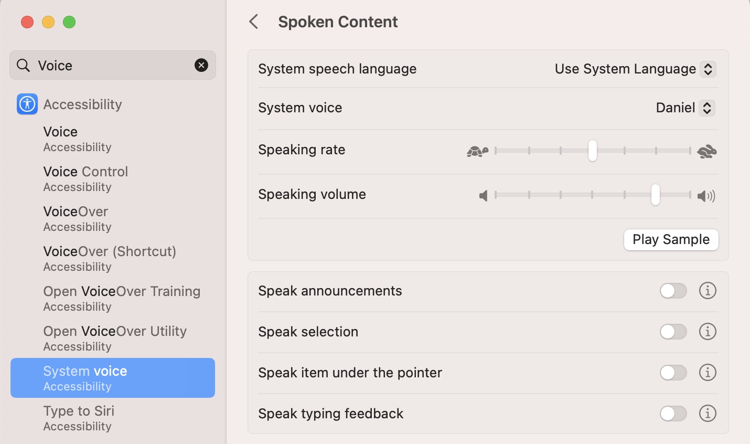Screen dimensions: 750x444
Task: Select Voice Control in the sidebar results
Action: pyautogui.click(x=86, y=178)
